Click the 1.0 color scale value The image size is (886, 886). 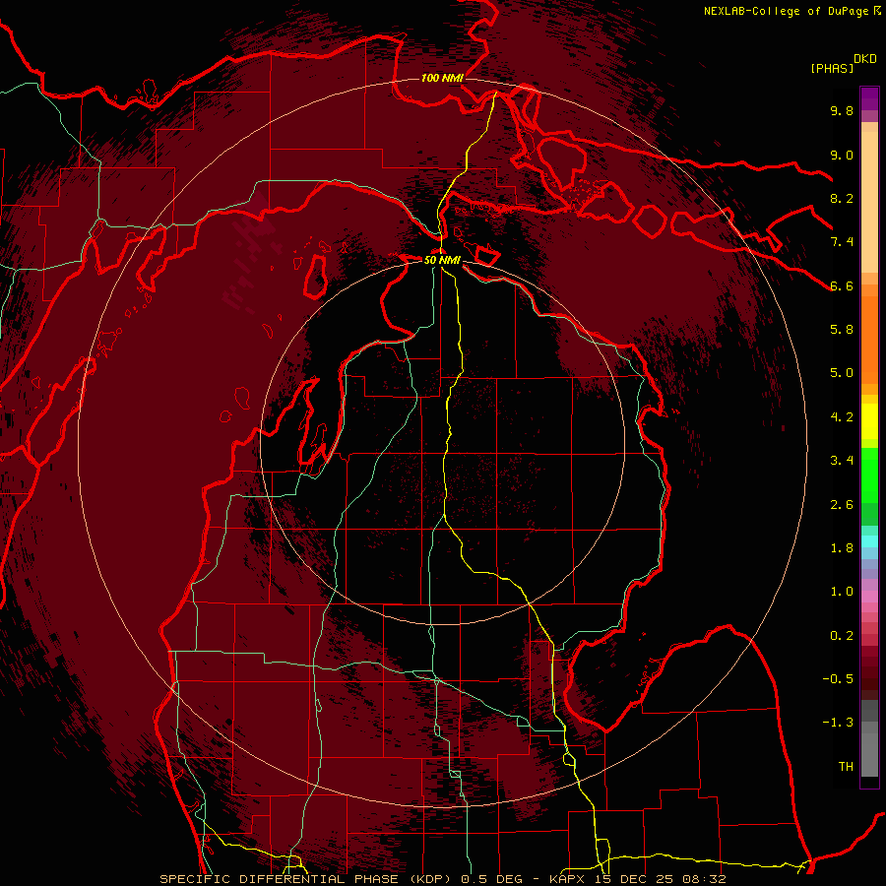tap(842, 592)
